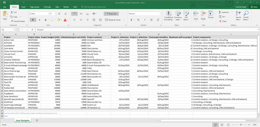Open Format as Table gallery

(x=178, y=16)
